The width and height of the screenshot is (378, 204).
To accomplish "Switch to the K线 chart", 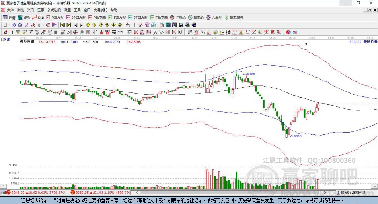I will (x=38, y=18).
